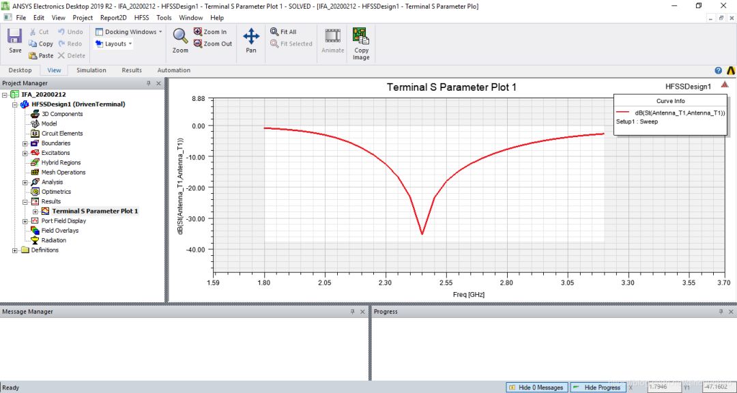Expand the Analysis tree node
The width and height of the screenshot is (737, 393).
point(25,182)
